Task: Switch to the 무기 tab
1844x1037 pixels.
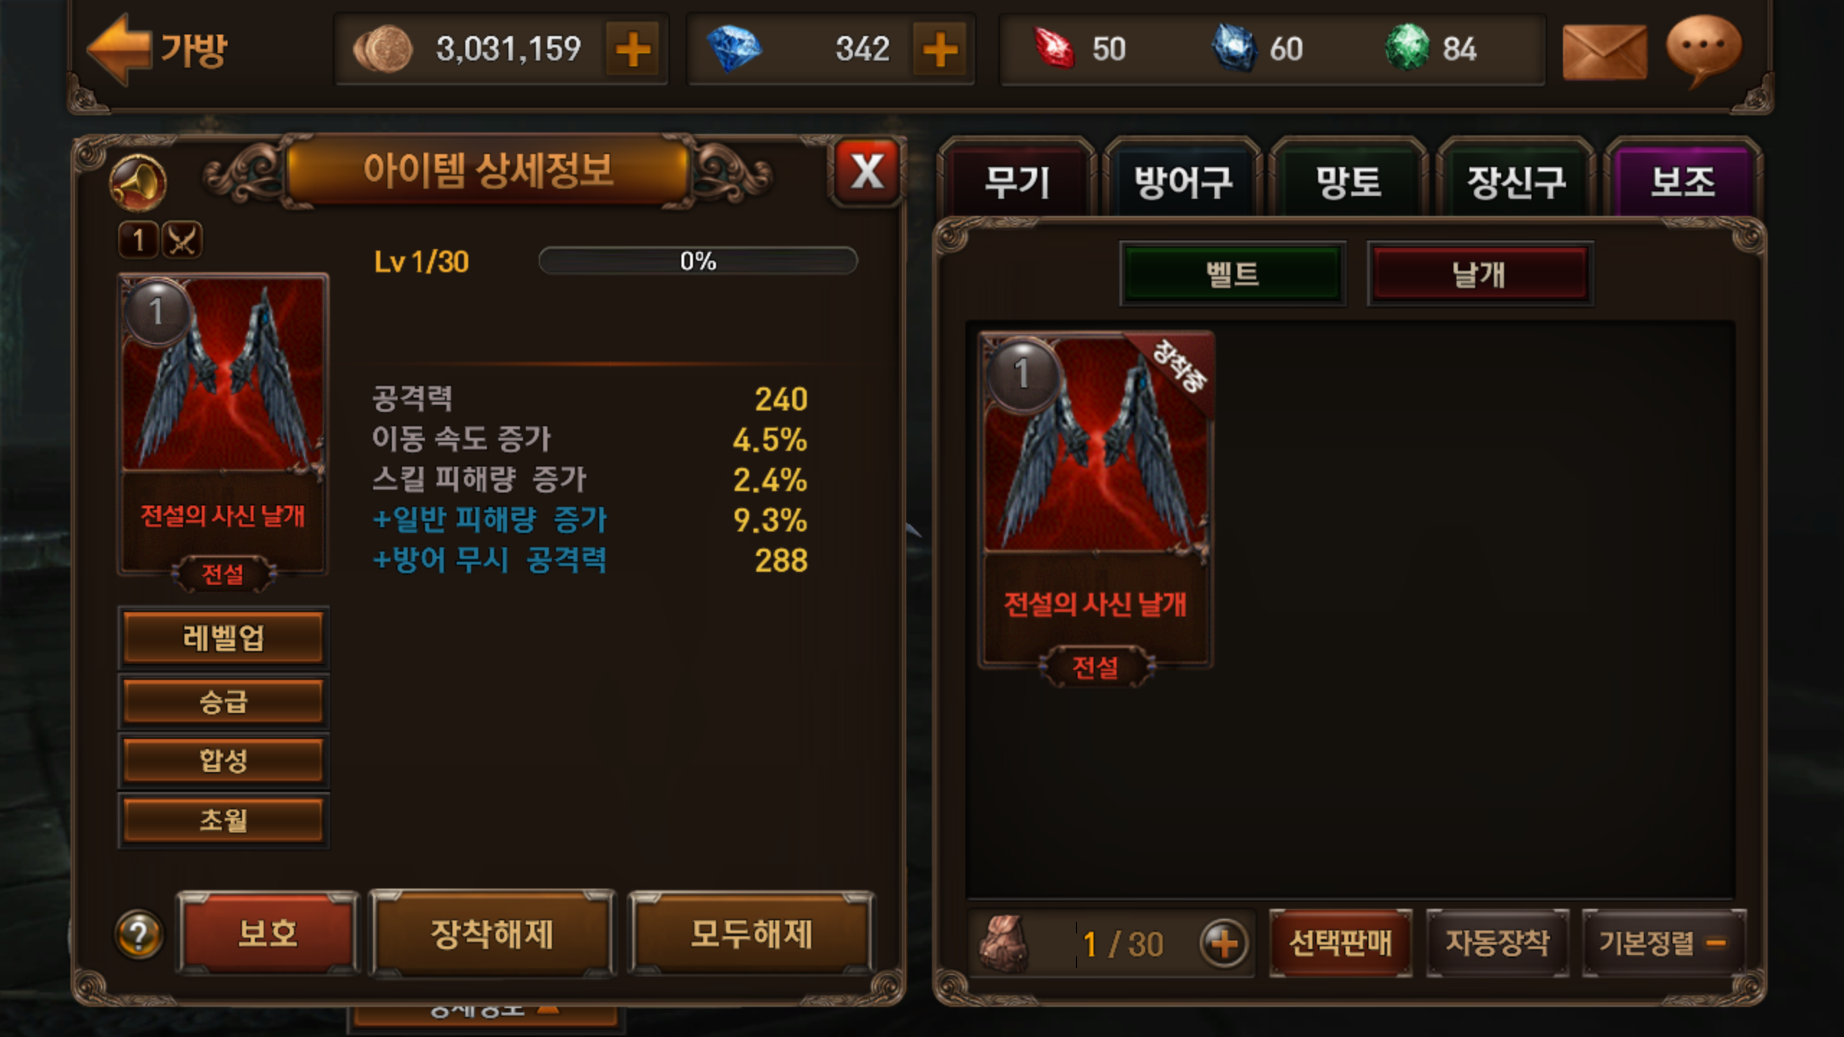Action: 1016,180
